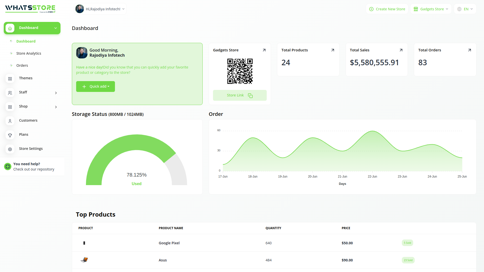
Task: Open the Gadgets Store selector dropdown
Action: coord(431,9)
